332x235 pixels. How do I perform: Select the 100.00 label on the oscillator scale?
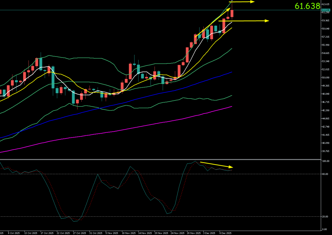pyautogui.click(x=325, y=161)
